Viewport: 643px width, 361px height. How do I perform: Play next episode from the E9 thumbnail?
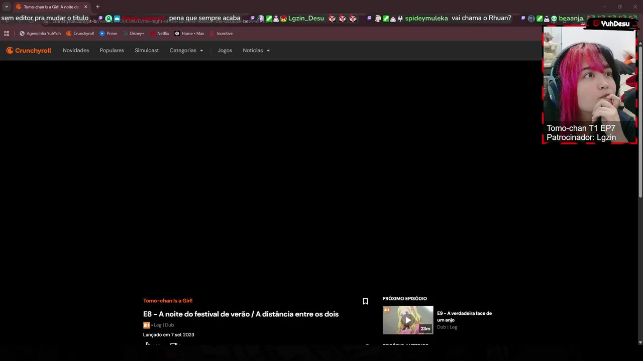tap(408, 320)
